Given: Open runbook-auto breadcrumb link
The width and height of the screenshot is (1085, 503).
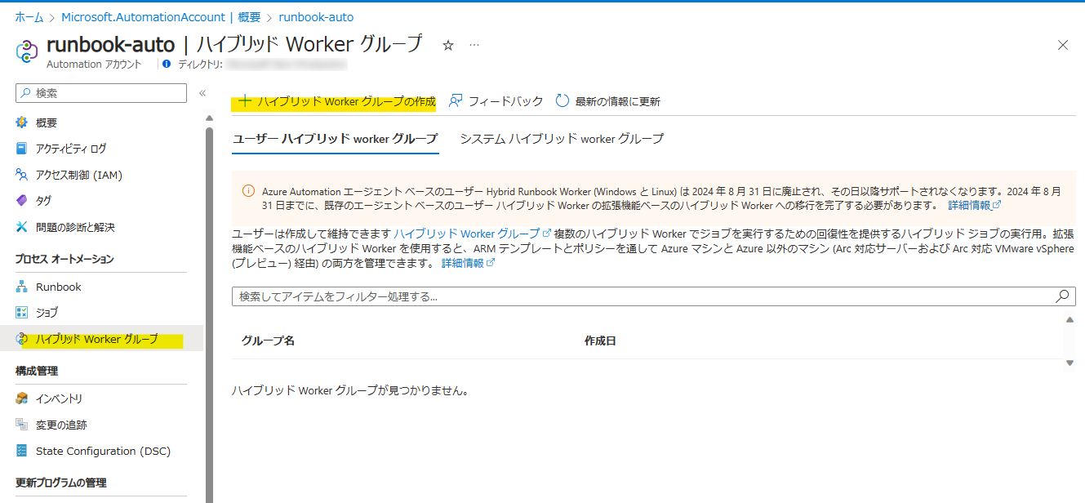Looking at the screenshot, I should 316,16.
